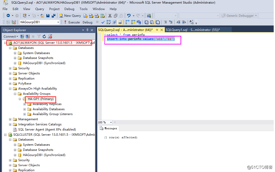Expand System Databases under AO1\ALWAYON
Screen dimensions: 275x172
tap(15, 53)
